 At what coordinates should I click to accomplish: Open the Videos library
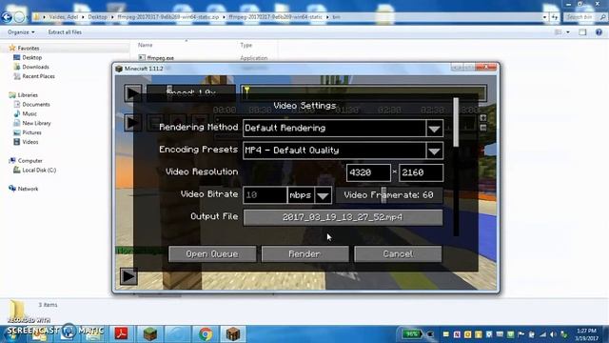click(x=29, y=142)
